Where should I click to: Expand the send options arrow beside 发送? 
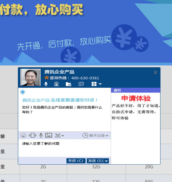[106, 161]
